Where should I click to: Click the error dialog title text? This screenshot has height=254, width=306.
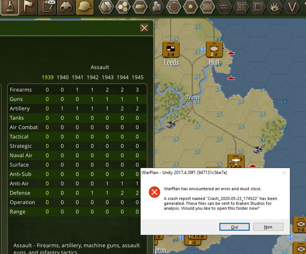coord(184,173)
